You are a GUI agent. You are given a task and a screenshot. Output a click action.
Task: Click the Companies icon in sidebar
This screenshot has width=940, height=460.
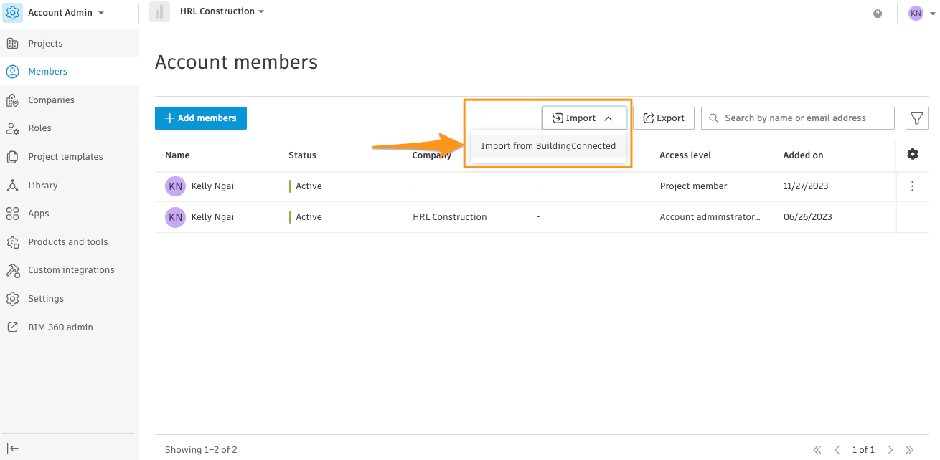(x=12, y=100)
